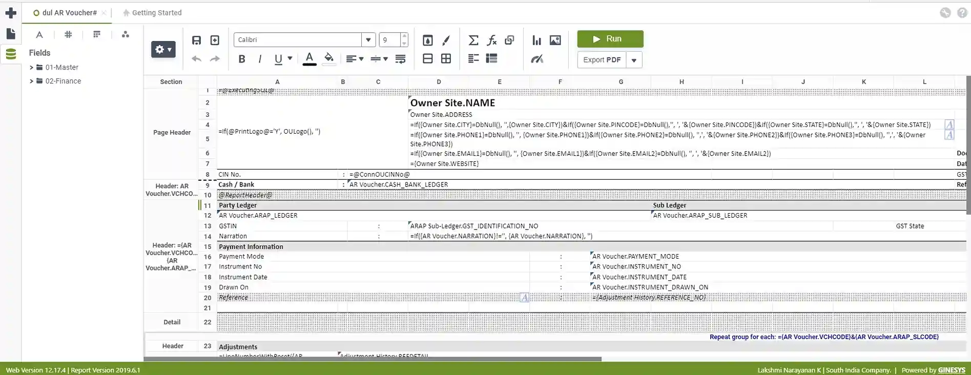Toggle underline formatting
The height and width of the screenshot is (375, 971).
[278, 59]
